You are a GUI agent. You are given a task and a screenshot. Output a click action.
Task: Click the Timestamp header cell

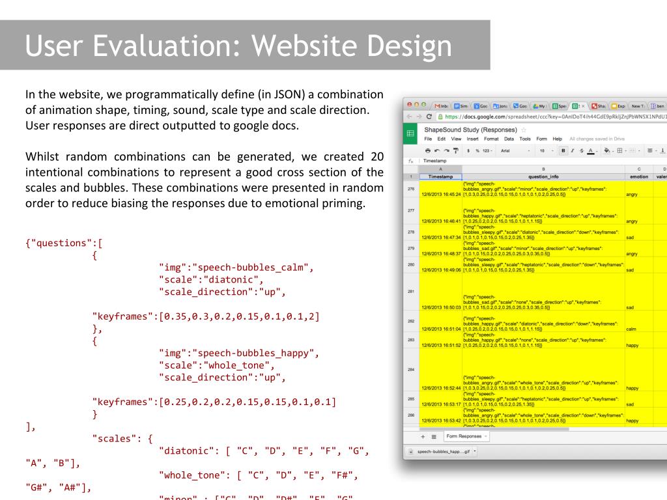click(440, 176)
